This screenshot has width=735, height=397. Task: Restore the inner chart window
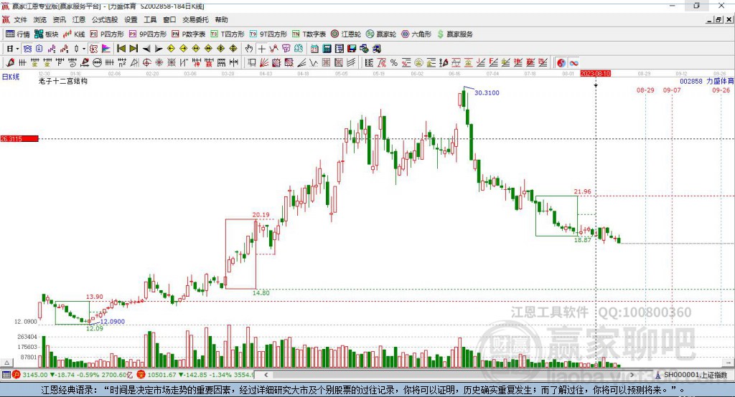pyautogui.click(x=718, y=19)
